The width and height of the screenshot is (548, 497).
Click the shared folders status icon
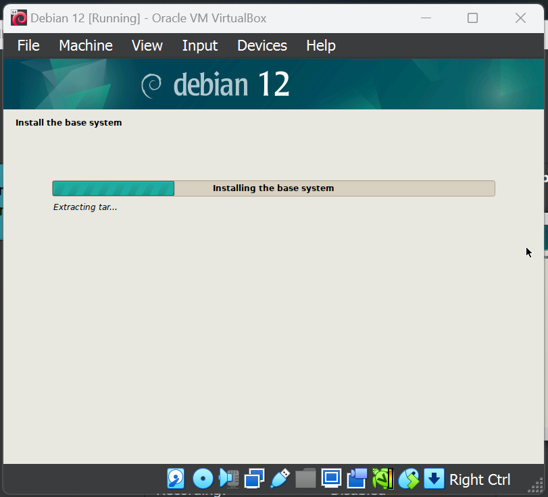305,478
